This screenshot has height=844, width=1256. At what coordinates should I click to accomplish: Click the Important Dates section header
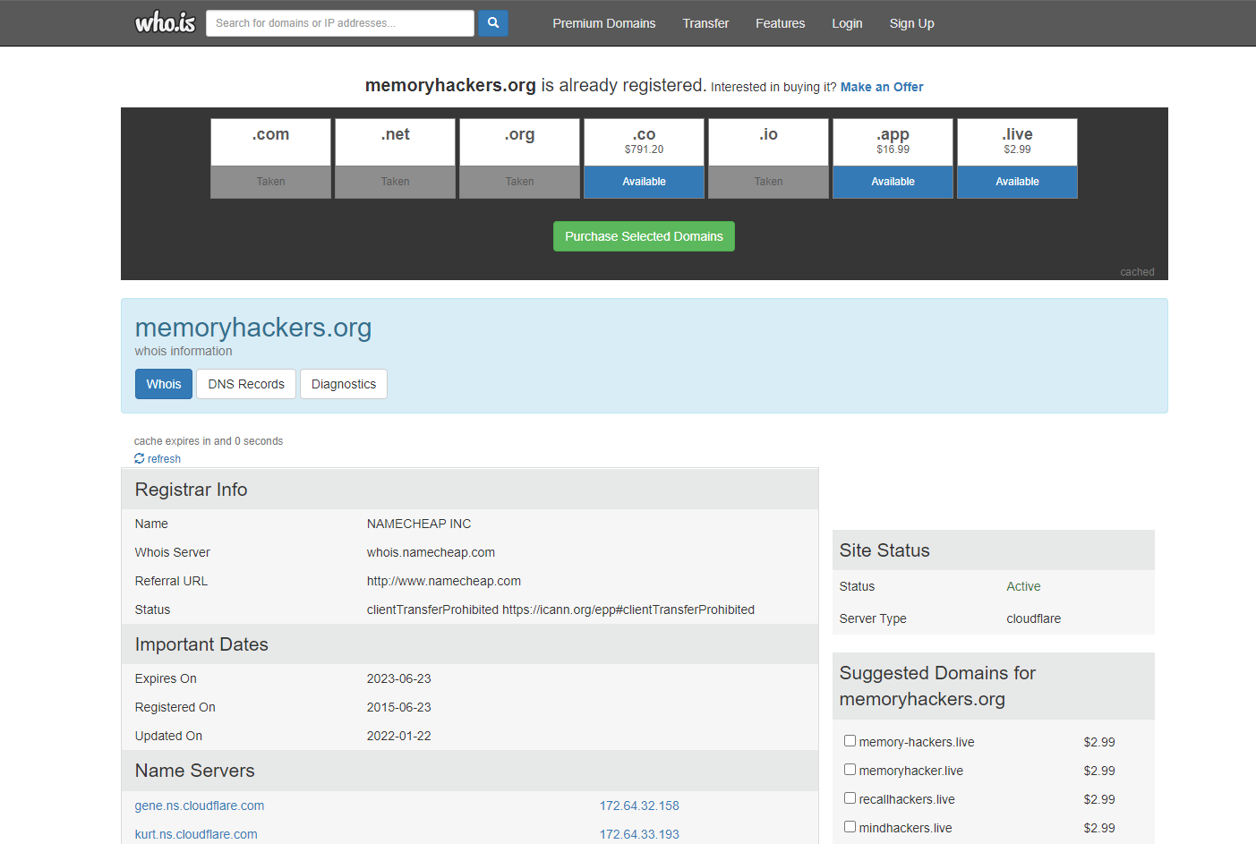click(470, 644)
